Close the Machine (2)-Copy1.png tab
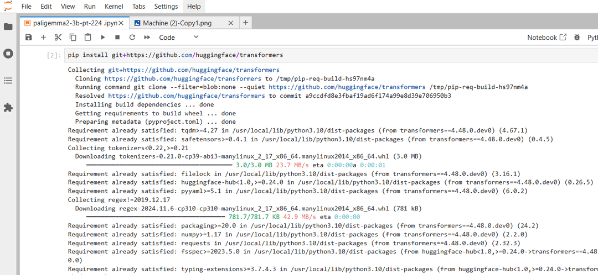 230,23
